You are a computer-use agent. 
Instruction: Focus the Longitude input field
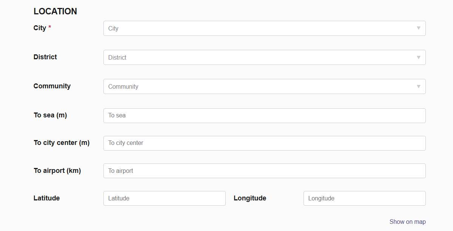tap(364, 198)
